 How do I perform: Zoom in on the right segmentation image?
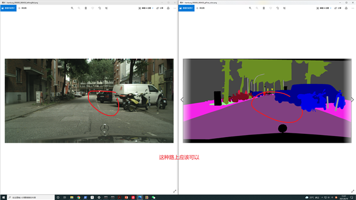(250, 8)
